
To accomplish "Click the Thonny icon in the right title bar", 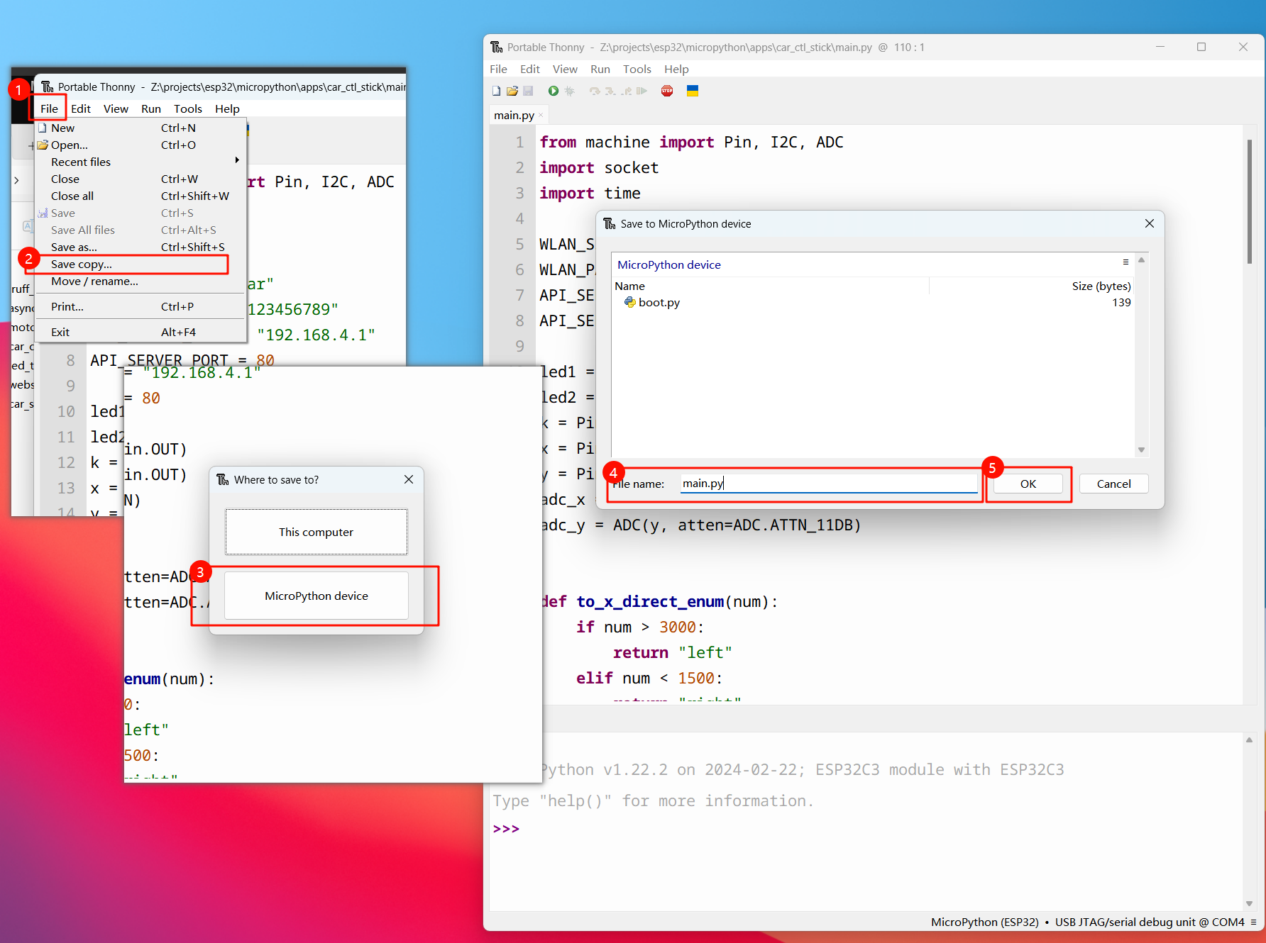I will tap(497, 47).
